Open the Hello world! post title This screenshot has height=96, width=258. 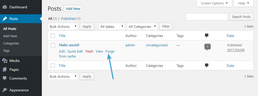69,45
